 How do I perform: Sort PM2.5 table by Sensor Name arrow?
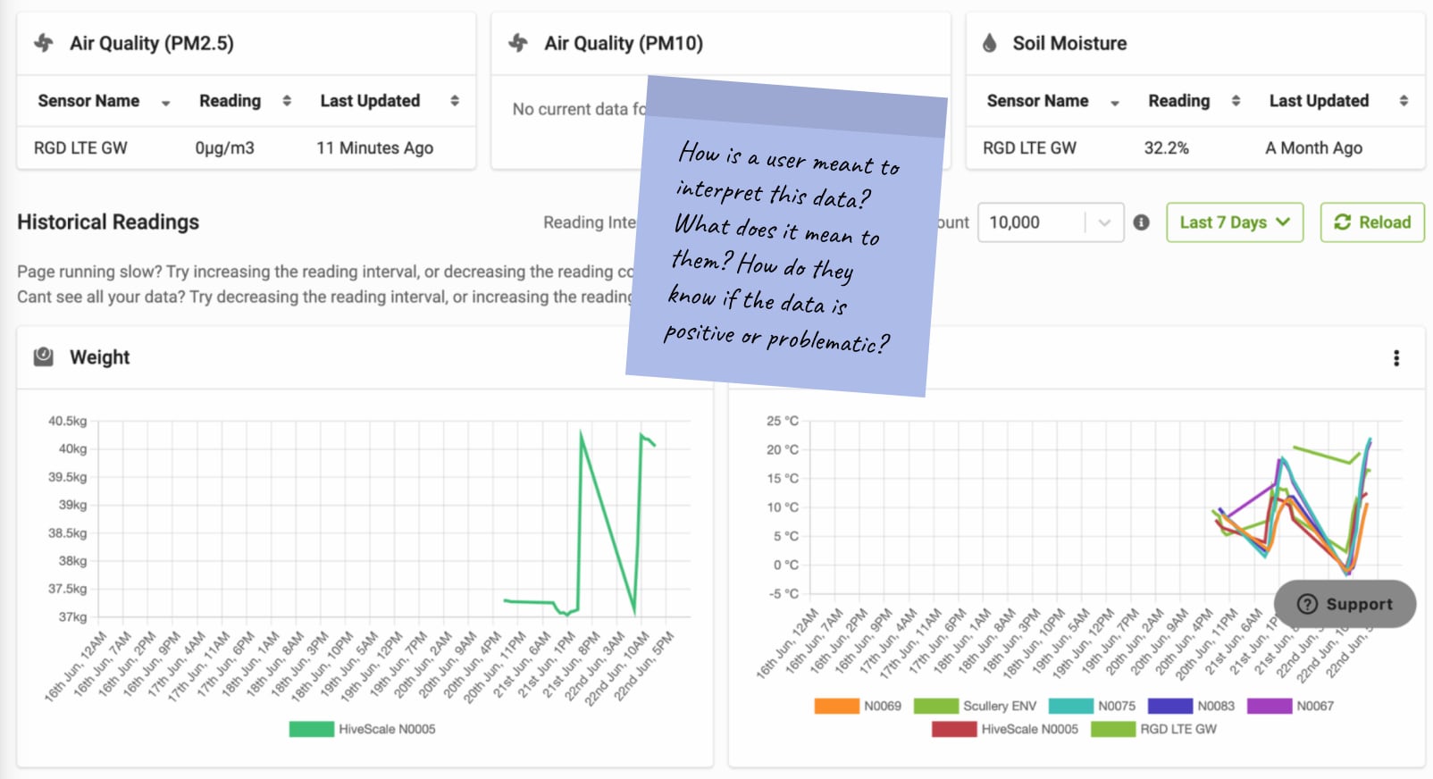tap(165, 103)
